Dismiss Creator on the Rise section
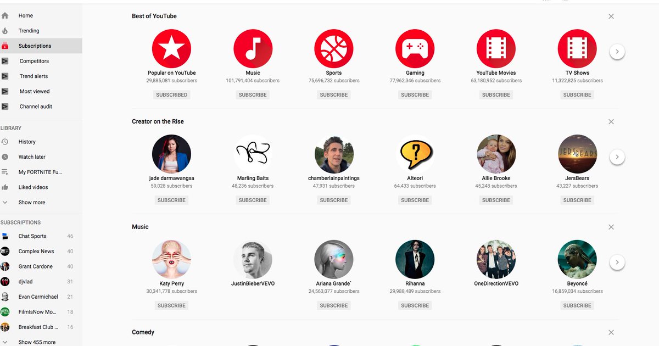The width and height of the screenshot is (659, 346). click(x=611, y=122)
